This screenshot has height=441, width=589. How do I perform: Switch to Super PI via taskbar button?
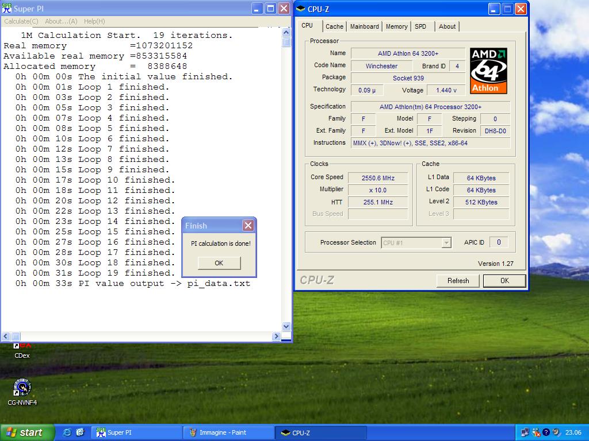(137, 432)
